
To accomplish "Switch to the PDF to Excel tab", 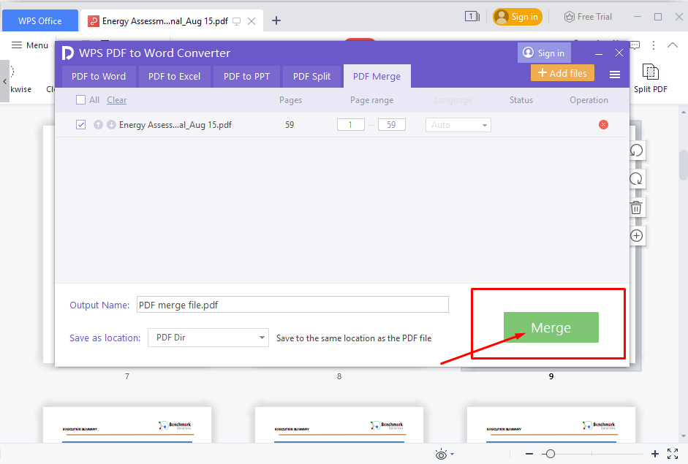I will pos(174,76).
